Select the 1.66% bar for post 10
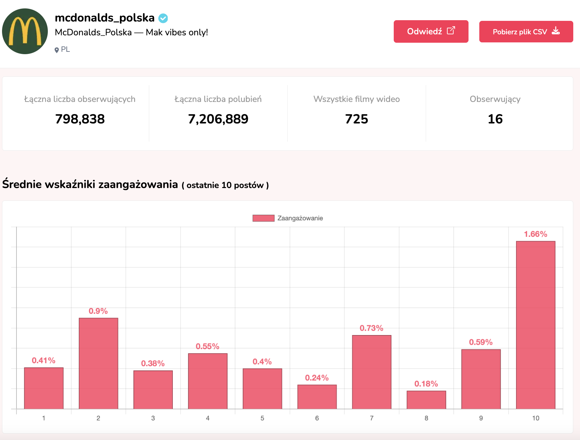Screen dimensions: 580x440 [536, 325]
